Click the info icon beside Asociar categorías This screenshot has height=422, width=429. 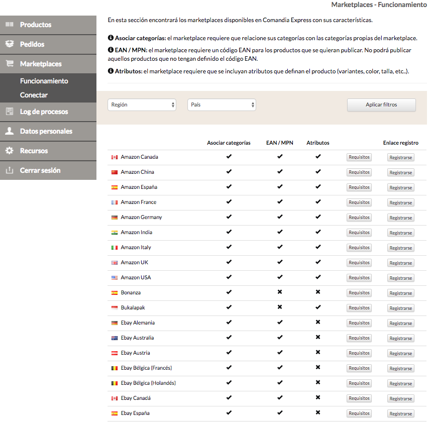(x=111, y=38)
